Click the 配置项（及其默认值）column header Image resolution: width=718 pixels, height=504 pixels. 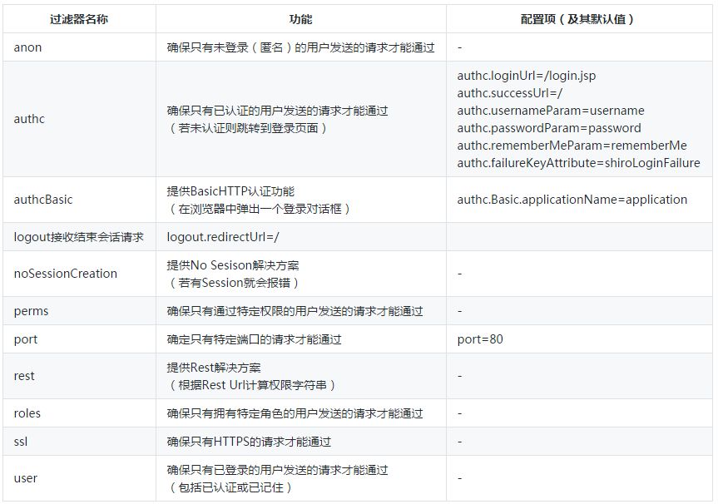pos(579,19)
